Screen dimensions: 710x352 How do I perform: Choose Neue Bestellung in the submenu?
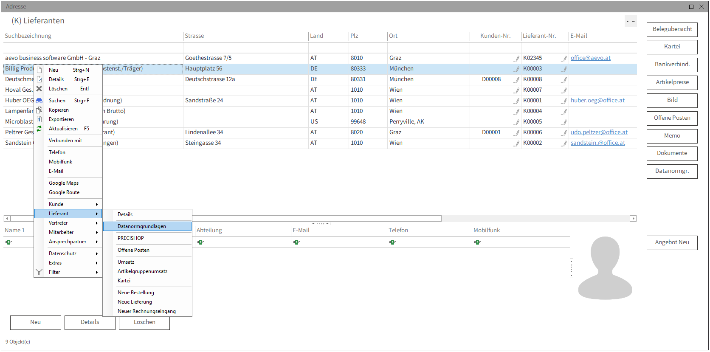(x=147, y=293)
